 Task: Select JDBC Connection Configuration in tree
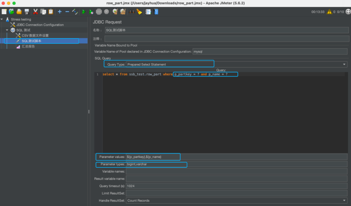(40, 25)
